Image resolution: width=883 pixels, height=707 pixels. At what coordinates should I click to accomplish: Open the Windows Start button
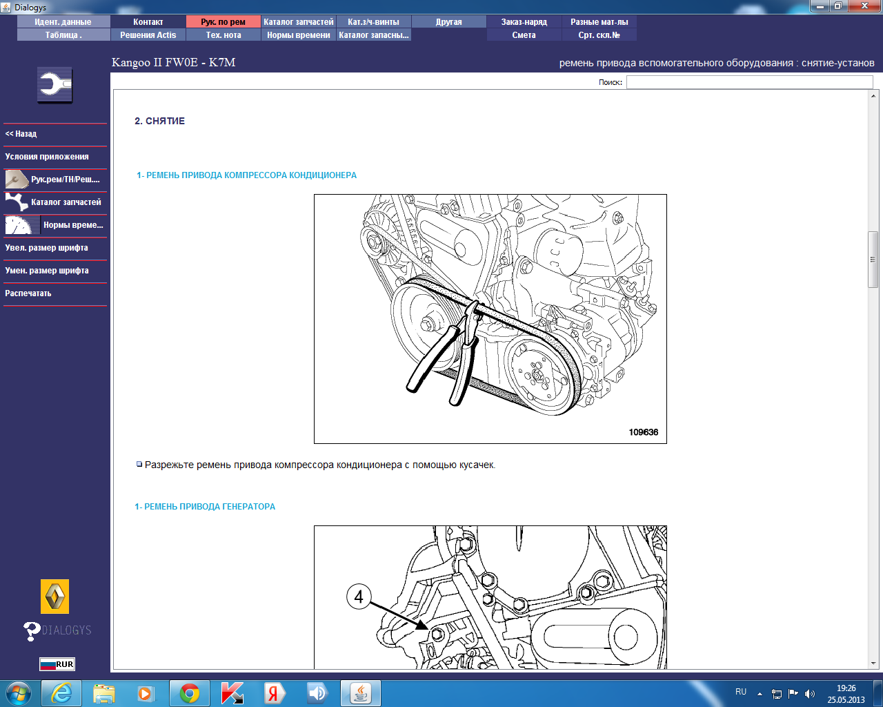coord(19,693)
